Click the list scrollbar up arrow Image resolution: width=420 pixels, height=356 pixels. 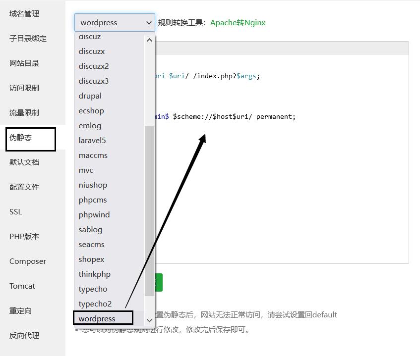149,40
